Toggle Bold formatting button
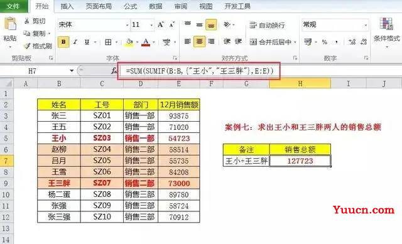This screenshot has height=244, width=402. 63,42
